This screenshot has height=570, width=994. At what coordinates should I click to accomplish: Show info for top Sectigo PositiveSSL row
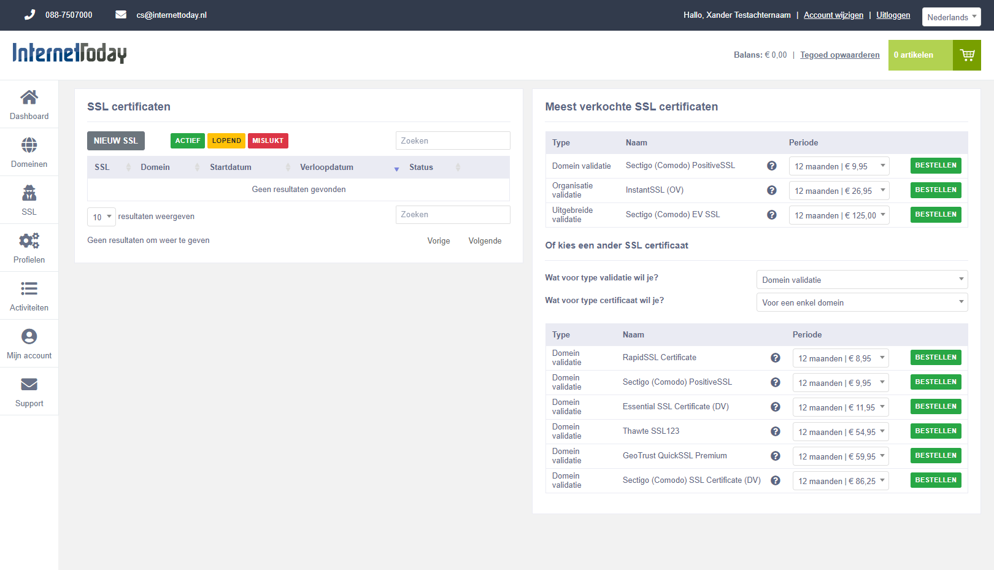[x=772, y=166]
